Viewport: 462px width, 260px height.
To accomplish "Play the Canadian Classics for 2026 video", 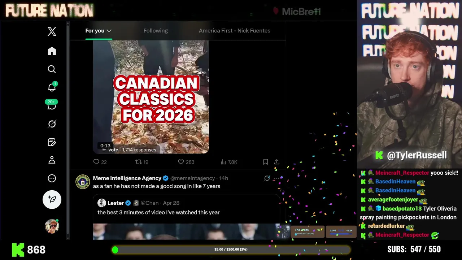I will tap(151, 97).
